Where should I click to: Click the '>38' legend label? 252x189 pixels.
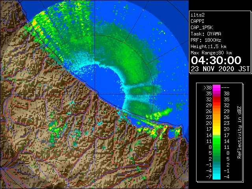coord(208,87)
